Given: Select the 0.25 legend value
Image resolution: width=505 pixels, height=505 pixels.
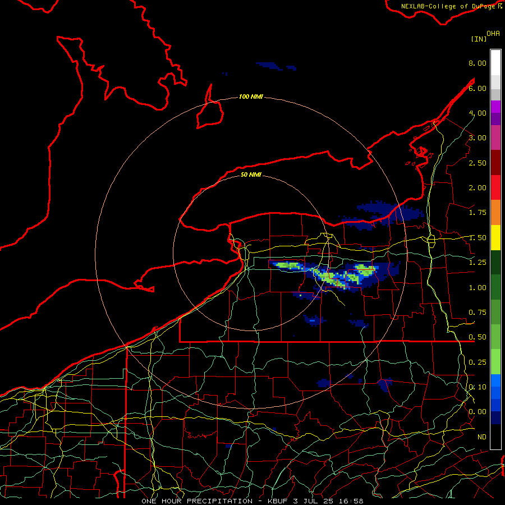Looking at the screenshot, I should tap(478, 362).
